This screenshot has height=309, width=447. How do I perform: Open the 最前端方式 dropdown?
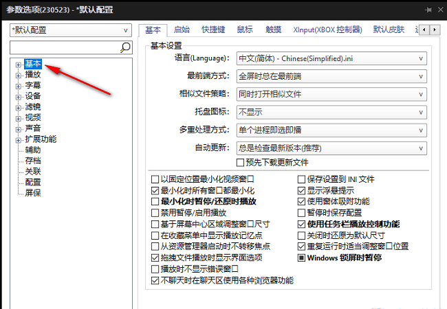(x=331, y=76)
